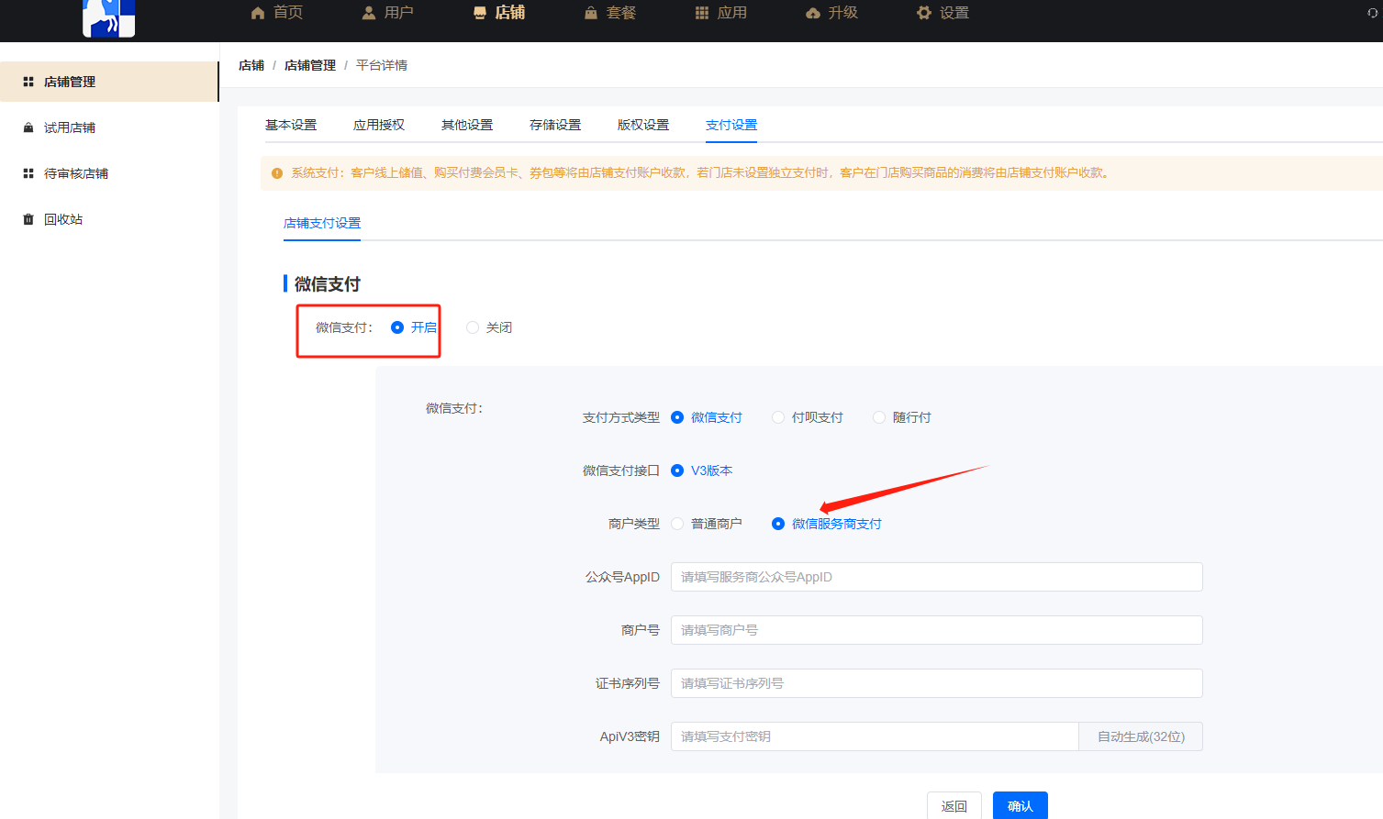
Task: Choose 付呗支付 as payment method type
Action: pos(778,417)
